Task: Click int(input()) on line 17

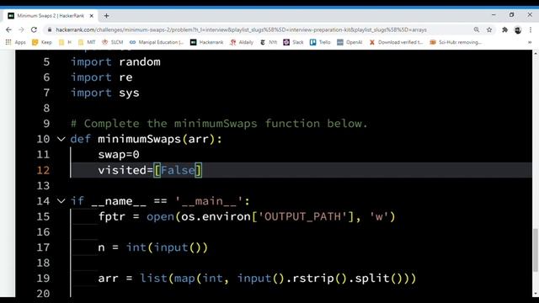Action: pos(167,247)
